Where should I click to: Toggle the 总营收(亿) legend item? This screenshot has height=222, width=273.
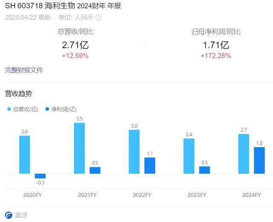[23, 109]
